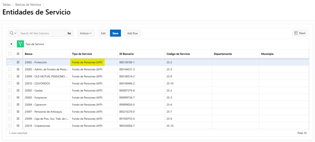Open the Básicas de Nómina breadcrumb link

point(28,5)
